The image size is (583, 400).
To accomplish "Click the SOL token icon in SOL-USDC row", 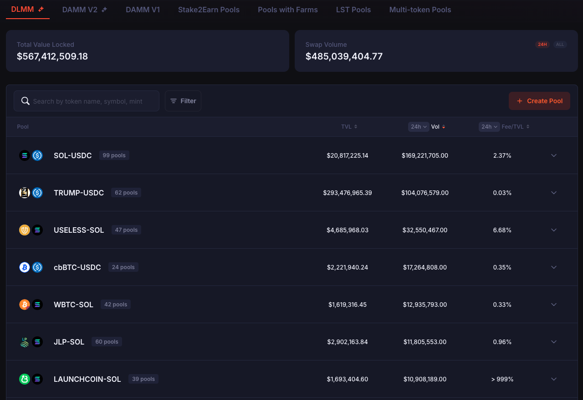I will [25, 155].
